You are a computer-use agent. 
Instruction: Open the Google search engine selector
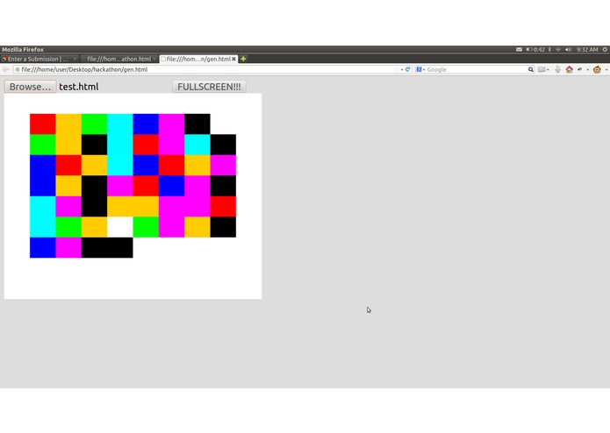click(x=420, y=69)
